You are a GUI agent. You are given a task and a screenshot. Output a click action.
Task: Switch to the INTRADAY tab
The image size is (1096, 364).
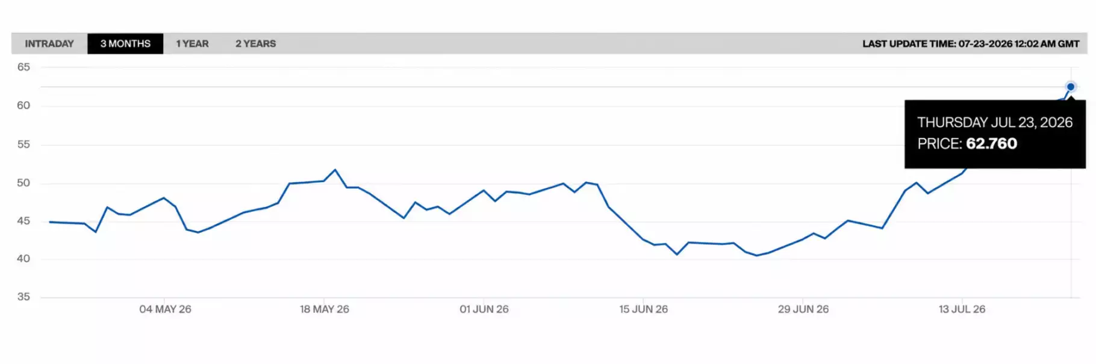pyautogui.click(x=49, y=44)
